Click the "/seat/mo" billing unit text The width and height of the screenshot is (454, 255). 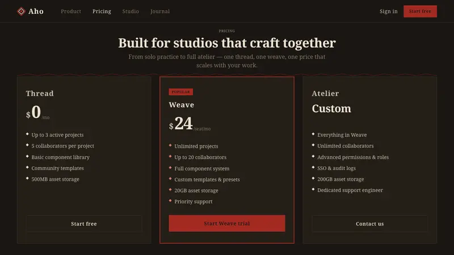(x=202, y=129)
